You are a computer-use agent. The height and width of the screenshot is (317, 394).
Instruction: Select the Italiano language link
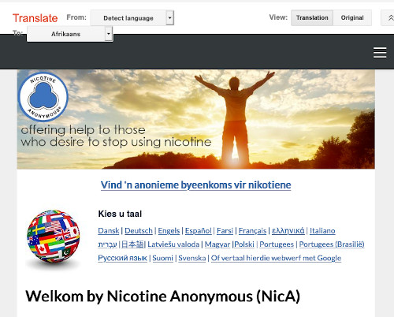point(322,231)
